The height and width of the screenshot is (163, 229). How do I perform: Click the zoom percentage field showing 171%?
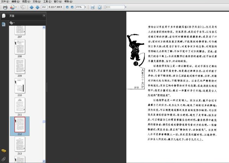(x=80, y=7)
